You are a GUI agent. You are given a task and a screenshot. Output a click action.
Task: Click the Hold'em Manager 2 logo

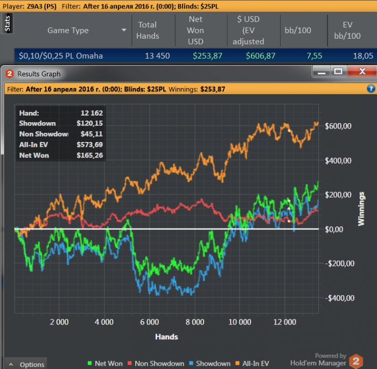pyautogui.click(x=356, y=361)
